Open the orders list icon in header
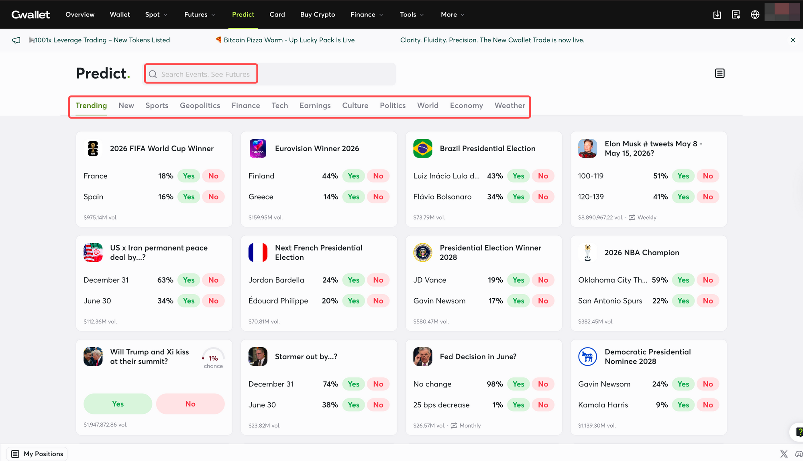Viewport: 803px width, 461px height. coord(736,15)
